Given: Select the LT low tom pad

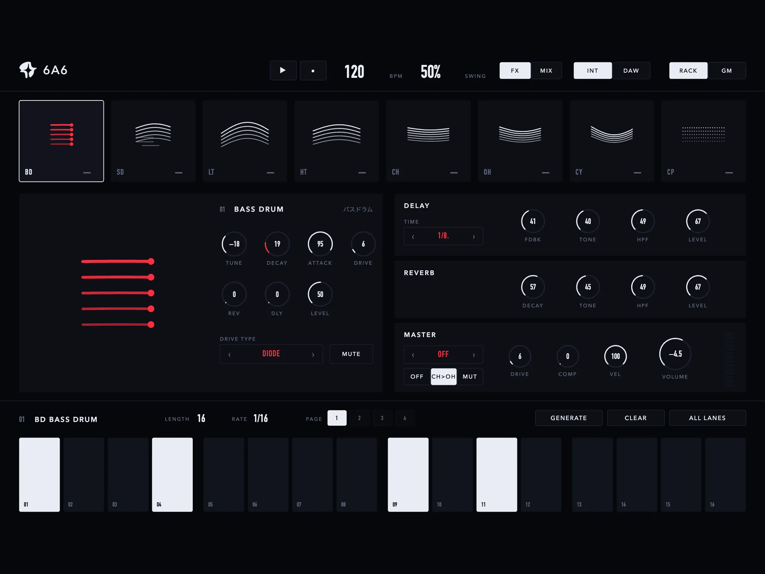Looking at the screenshot, I should tap(245, 141).
